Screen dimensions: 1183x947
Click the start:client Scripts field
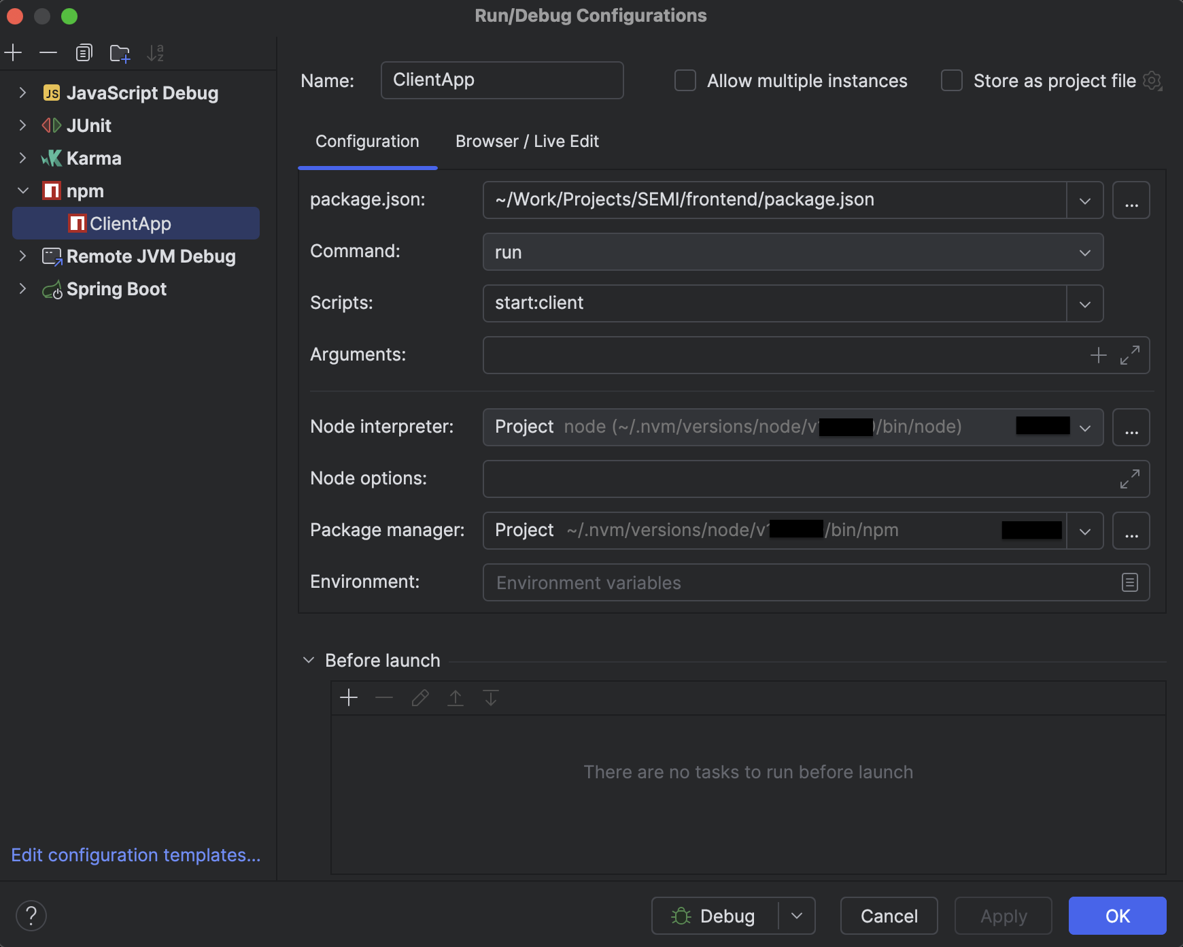[x=774, y=303]
